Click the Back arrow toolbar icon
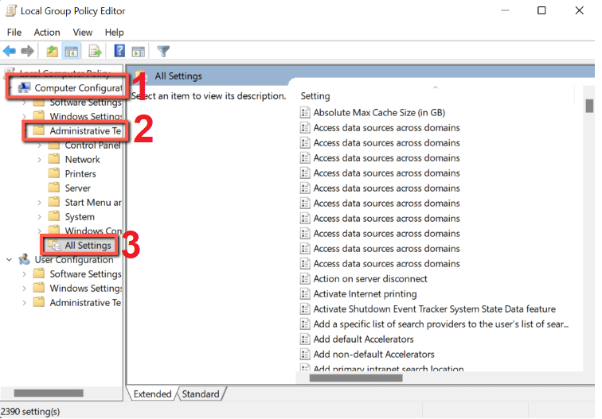 (x=10, y=52)
